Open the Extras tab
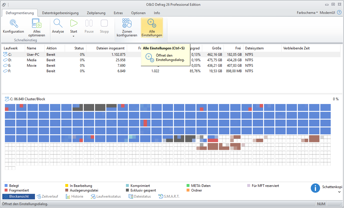The image size is (344, 208). pos(118,13)
